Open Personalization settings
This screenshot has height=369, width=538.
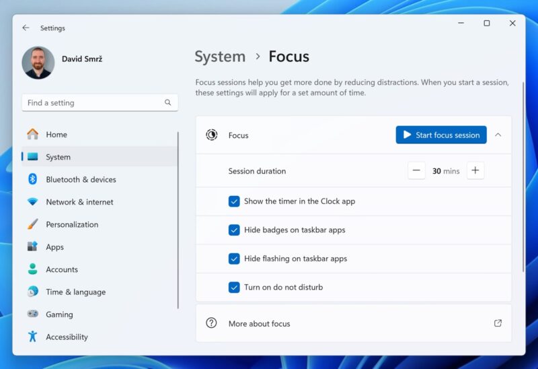coord(72,224)
